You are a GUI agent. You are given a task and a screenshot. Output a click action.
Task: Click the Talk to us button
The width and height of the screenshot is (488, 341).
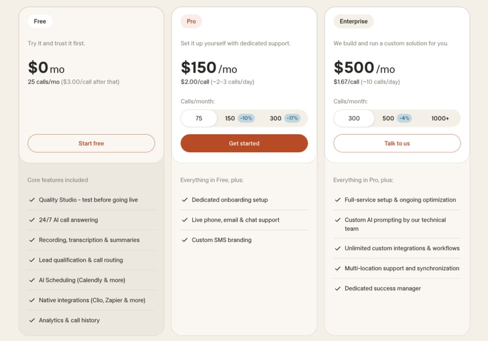click(x=397, y=143)
